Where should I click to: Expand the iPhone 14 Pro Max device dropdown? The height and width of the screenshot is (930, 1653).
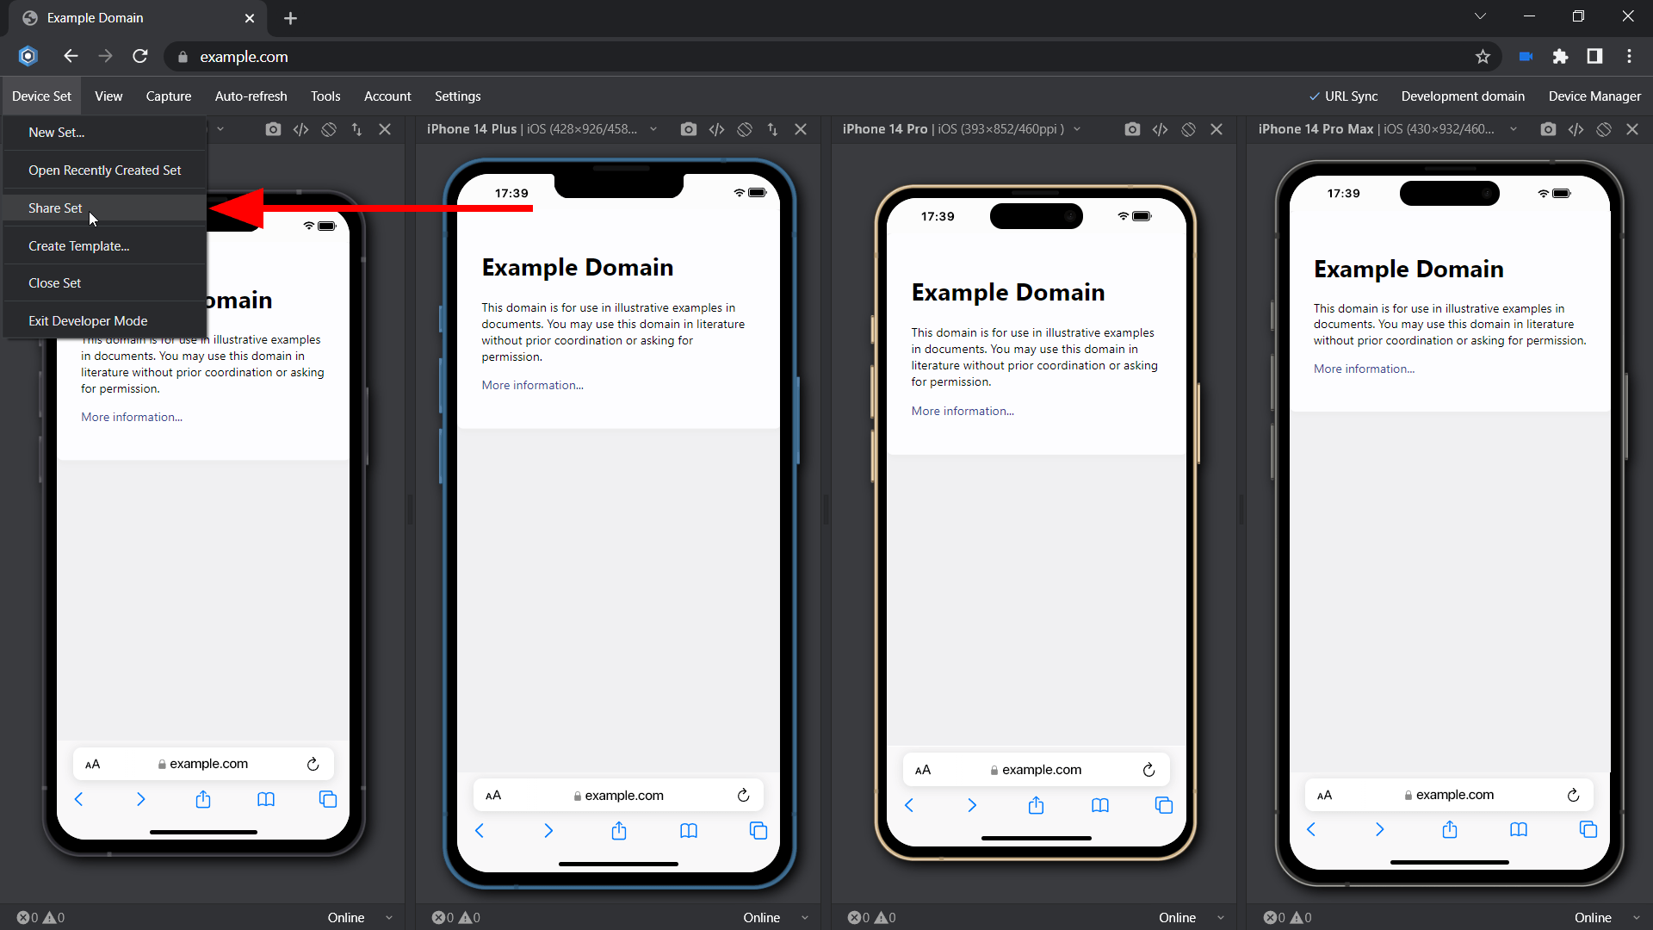click(1515, 129)
